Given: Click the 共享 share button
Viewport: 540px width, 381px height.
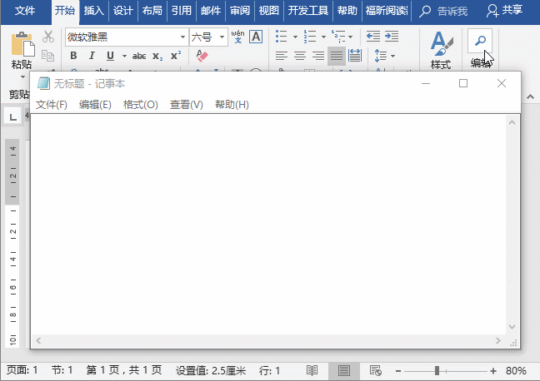Looking at the screenshot, I should tap(504, 11).
